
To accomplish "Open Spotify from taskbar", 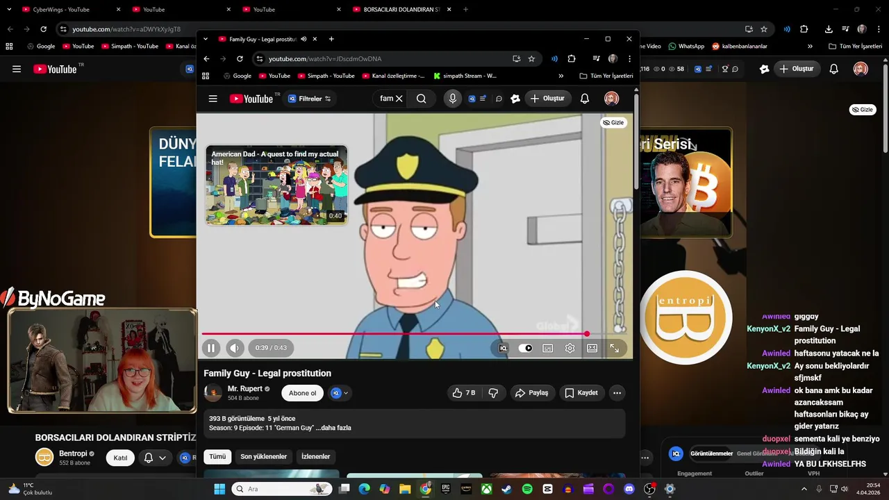I will tap(527, 489).
